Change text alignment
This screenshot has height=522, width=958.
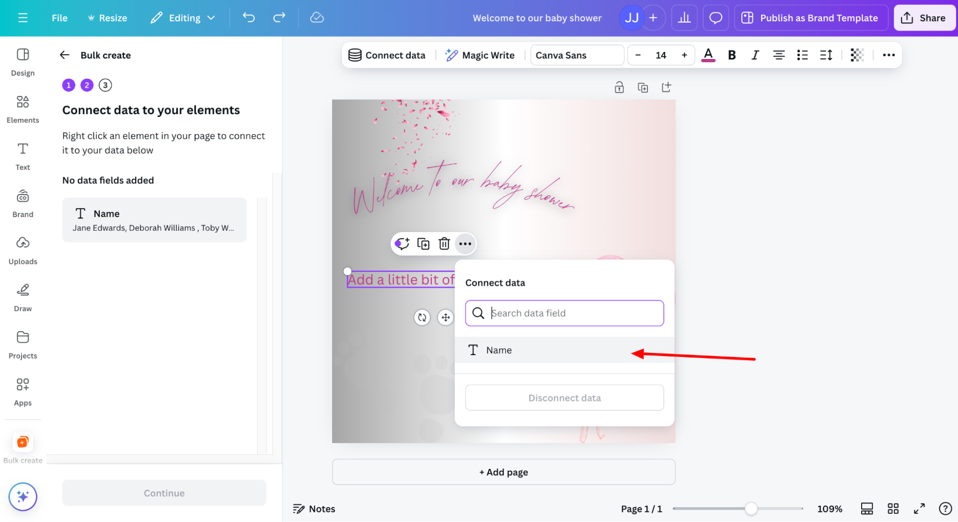(x=779, y=55)
